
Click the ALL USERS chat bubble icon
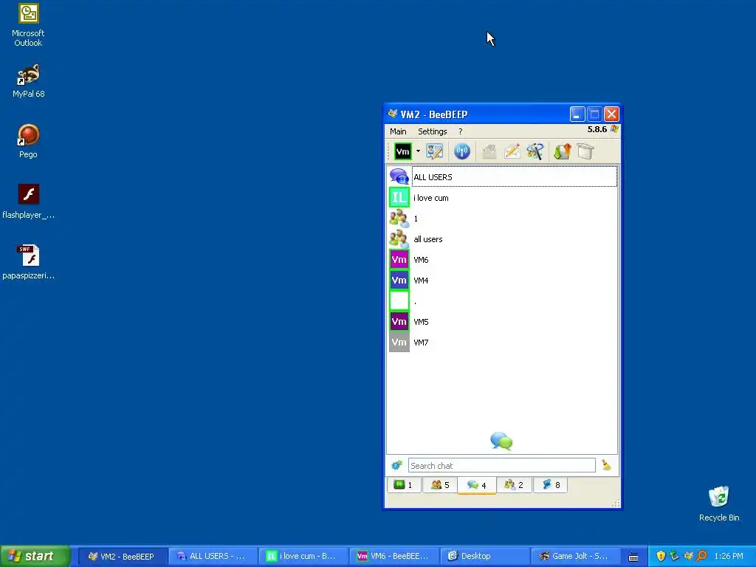point(399,177)
